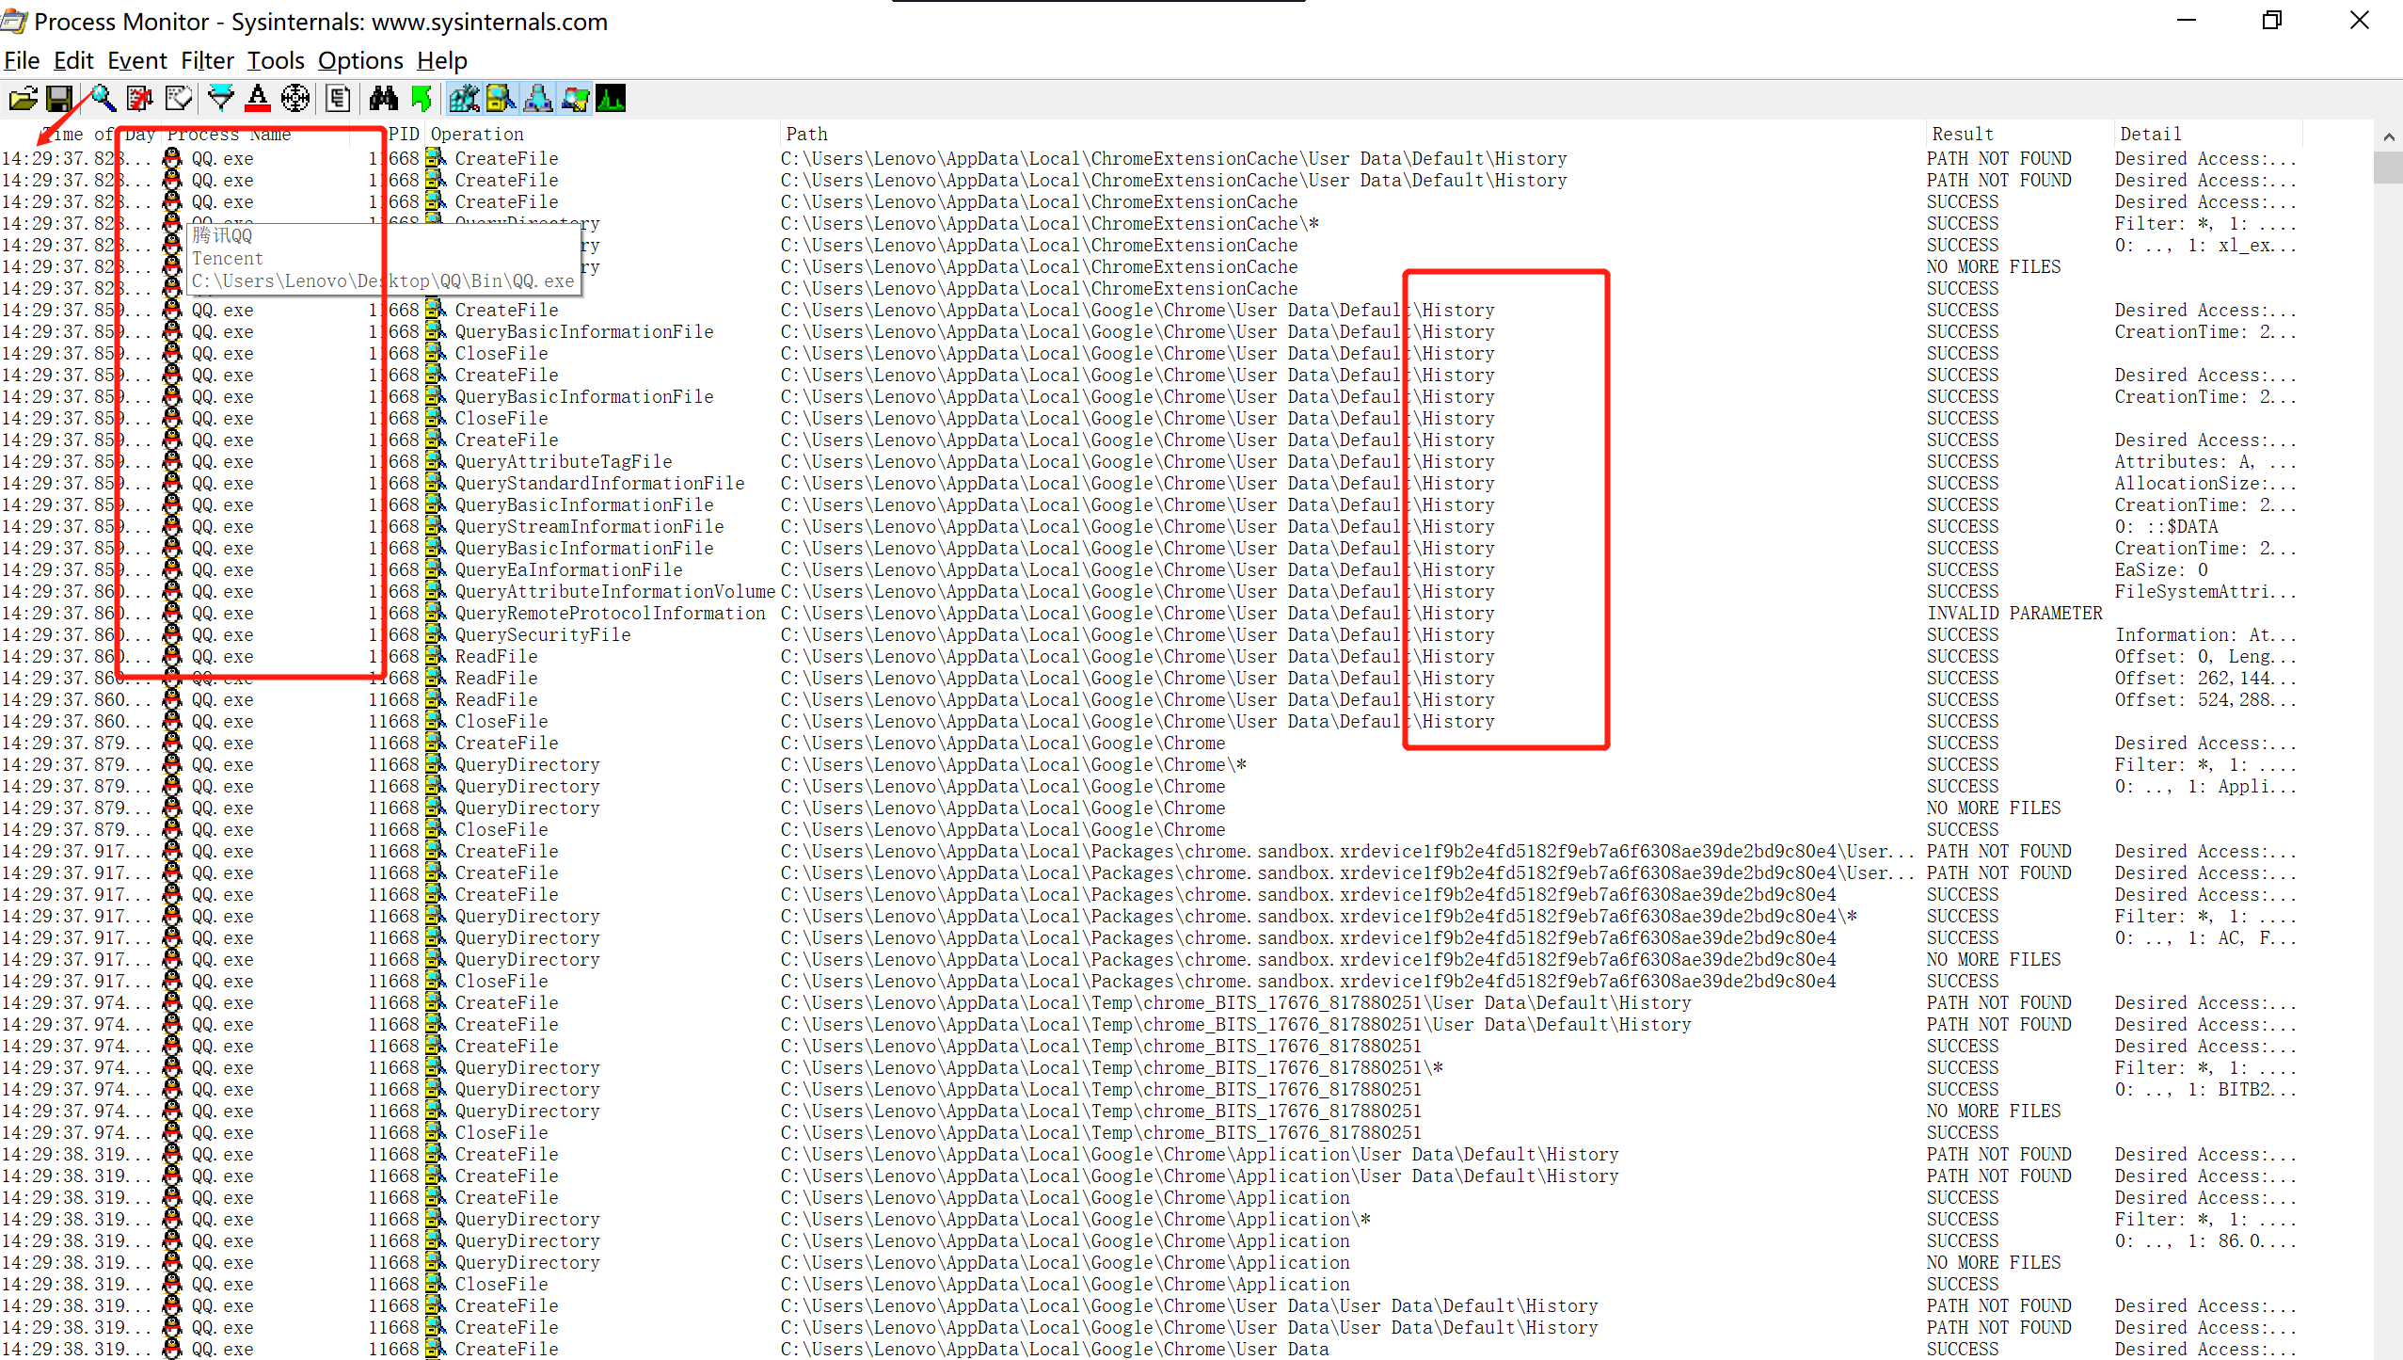Open the Process Tree toolbar icon

coord(339,98)
